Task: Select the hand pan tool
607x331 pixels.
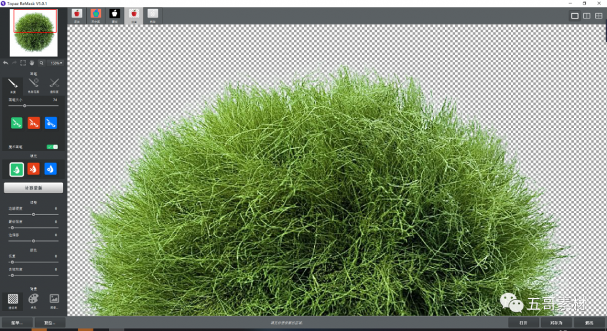Action: point(32,63)
